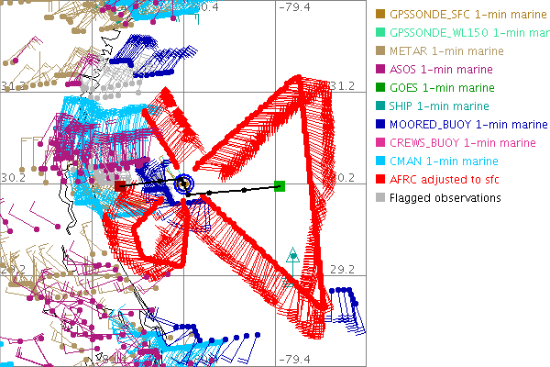The image size is (550, 367).
Task: Click the CREWS_BUOY 1-min marine legend text
Action: pyautogui.click(x=462, y=142)
